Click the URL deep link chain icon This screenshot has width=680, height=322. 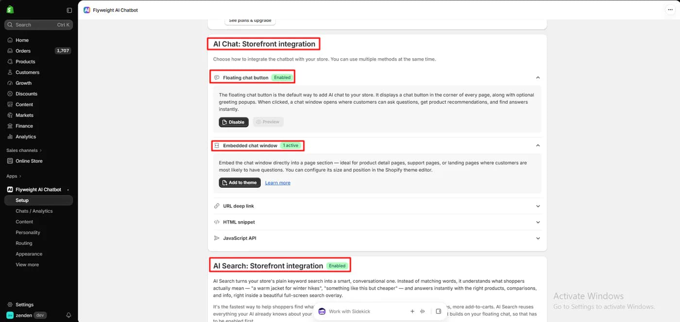(217, 206)
